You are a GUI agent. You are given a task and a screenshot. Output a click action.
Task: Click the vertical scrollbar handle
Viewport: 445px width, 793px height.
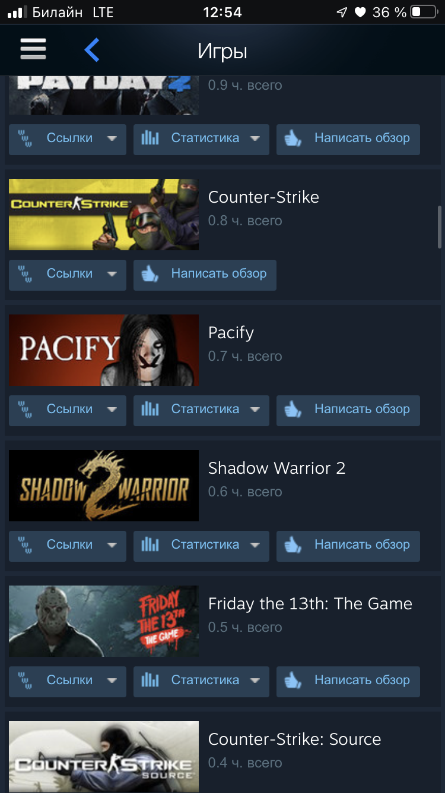[440, 227]
